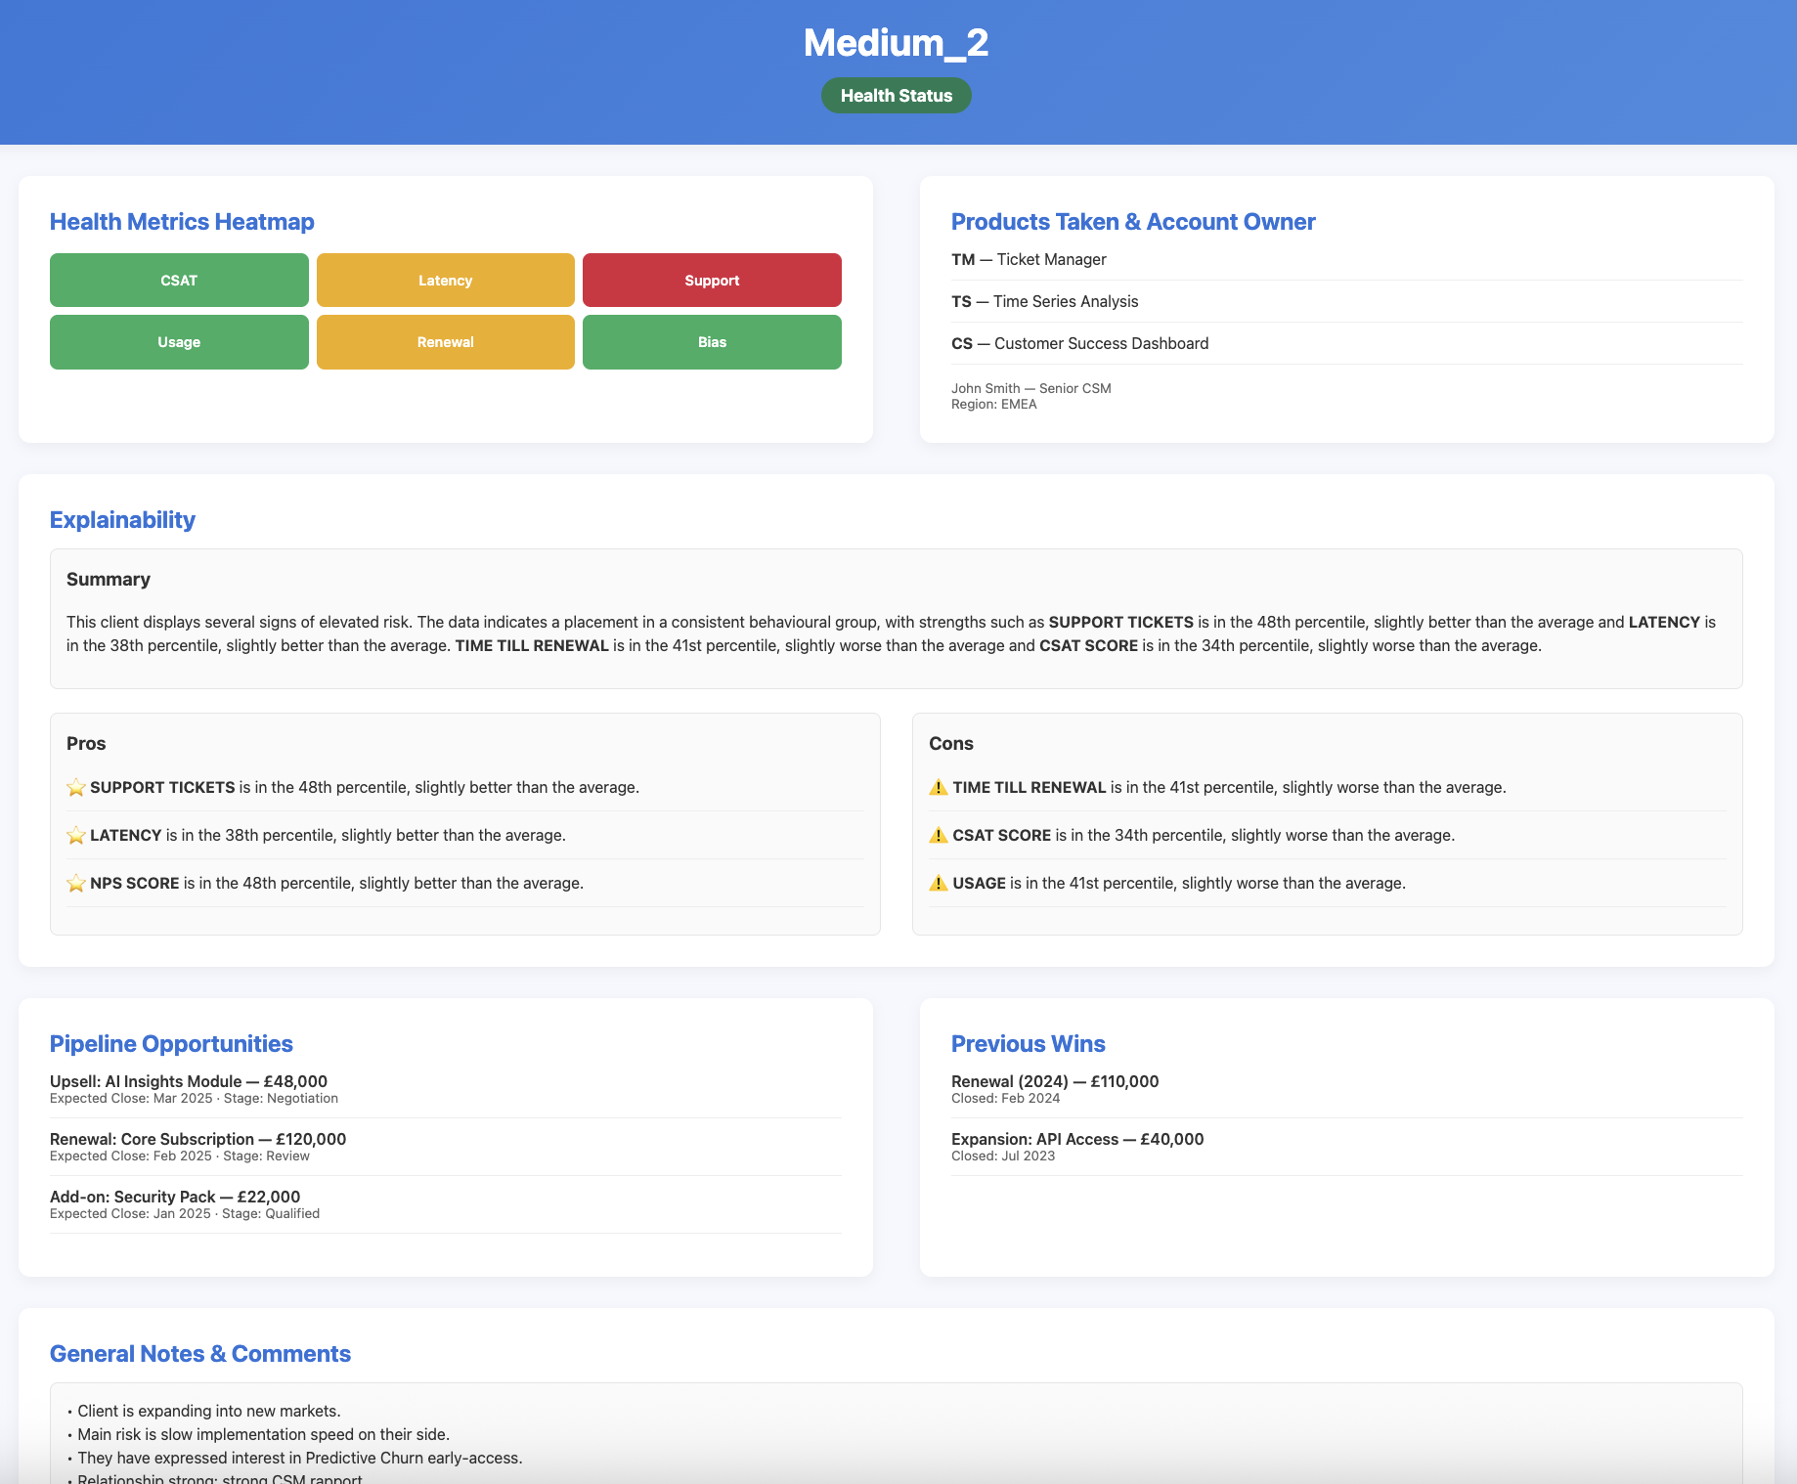Expand the General Notes & Comments section
The image size is (1797, 1484).
200,1354
